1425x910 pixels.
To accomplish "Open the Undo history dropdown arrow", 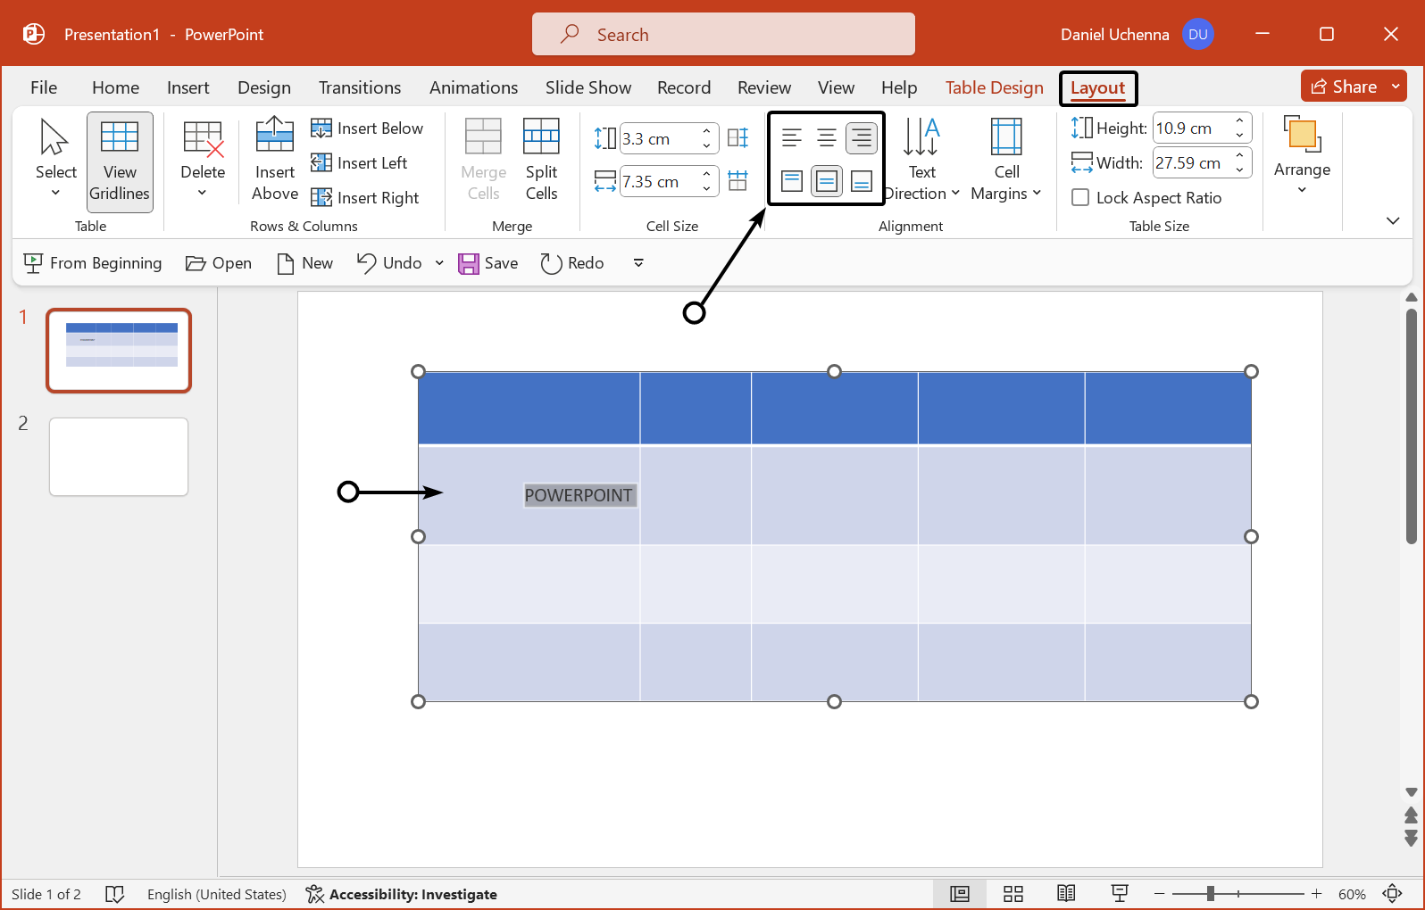I will [x=439, y=263].
